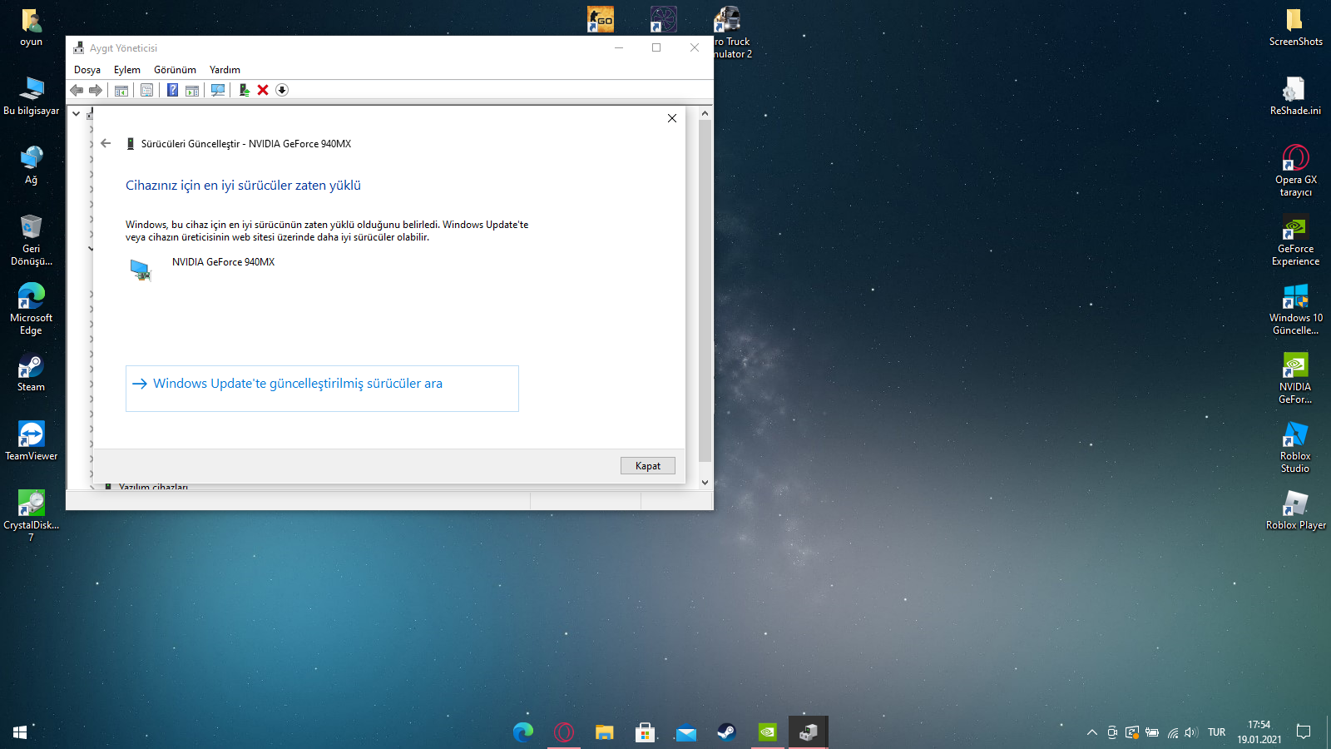The width and height of the screenshot is (1331, 749).
Task: Click the Forward arrow in Device Manager toolbar
Action: click(x=96, y=90)
